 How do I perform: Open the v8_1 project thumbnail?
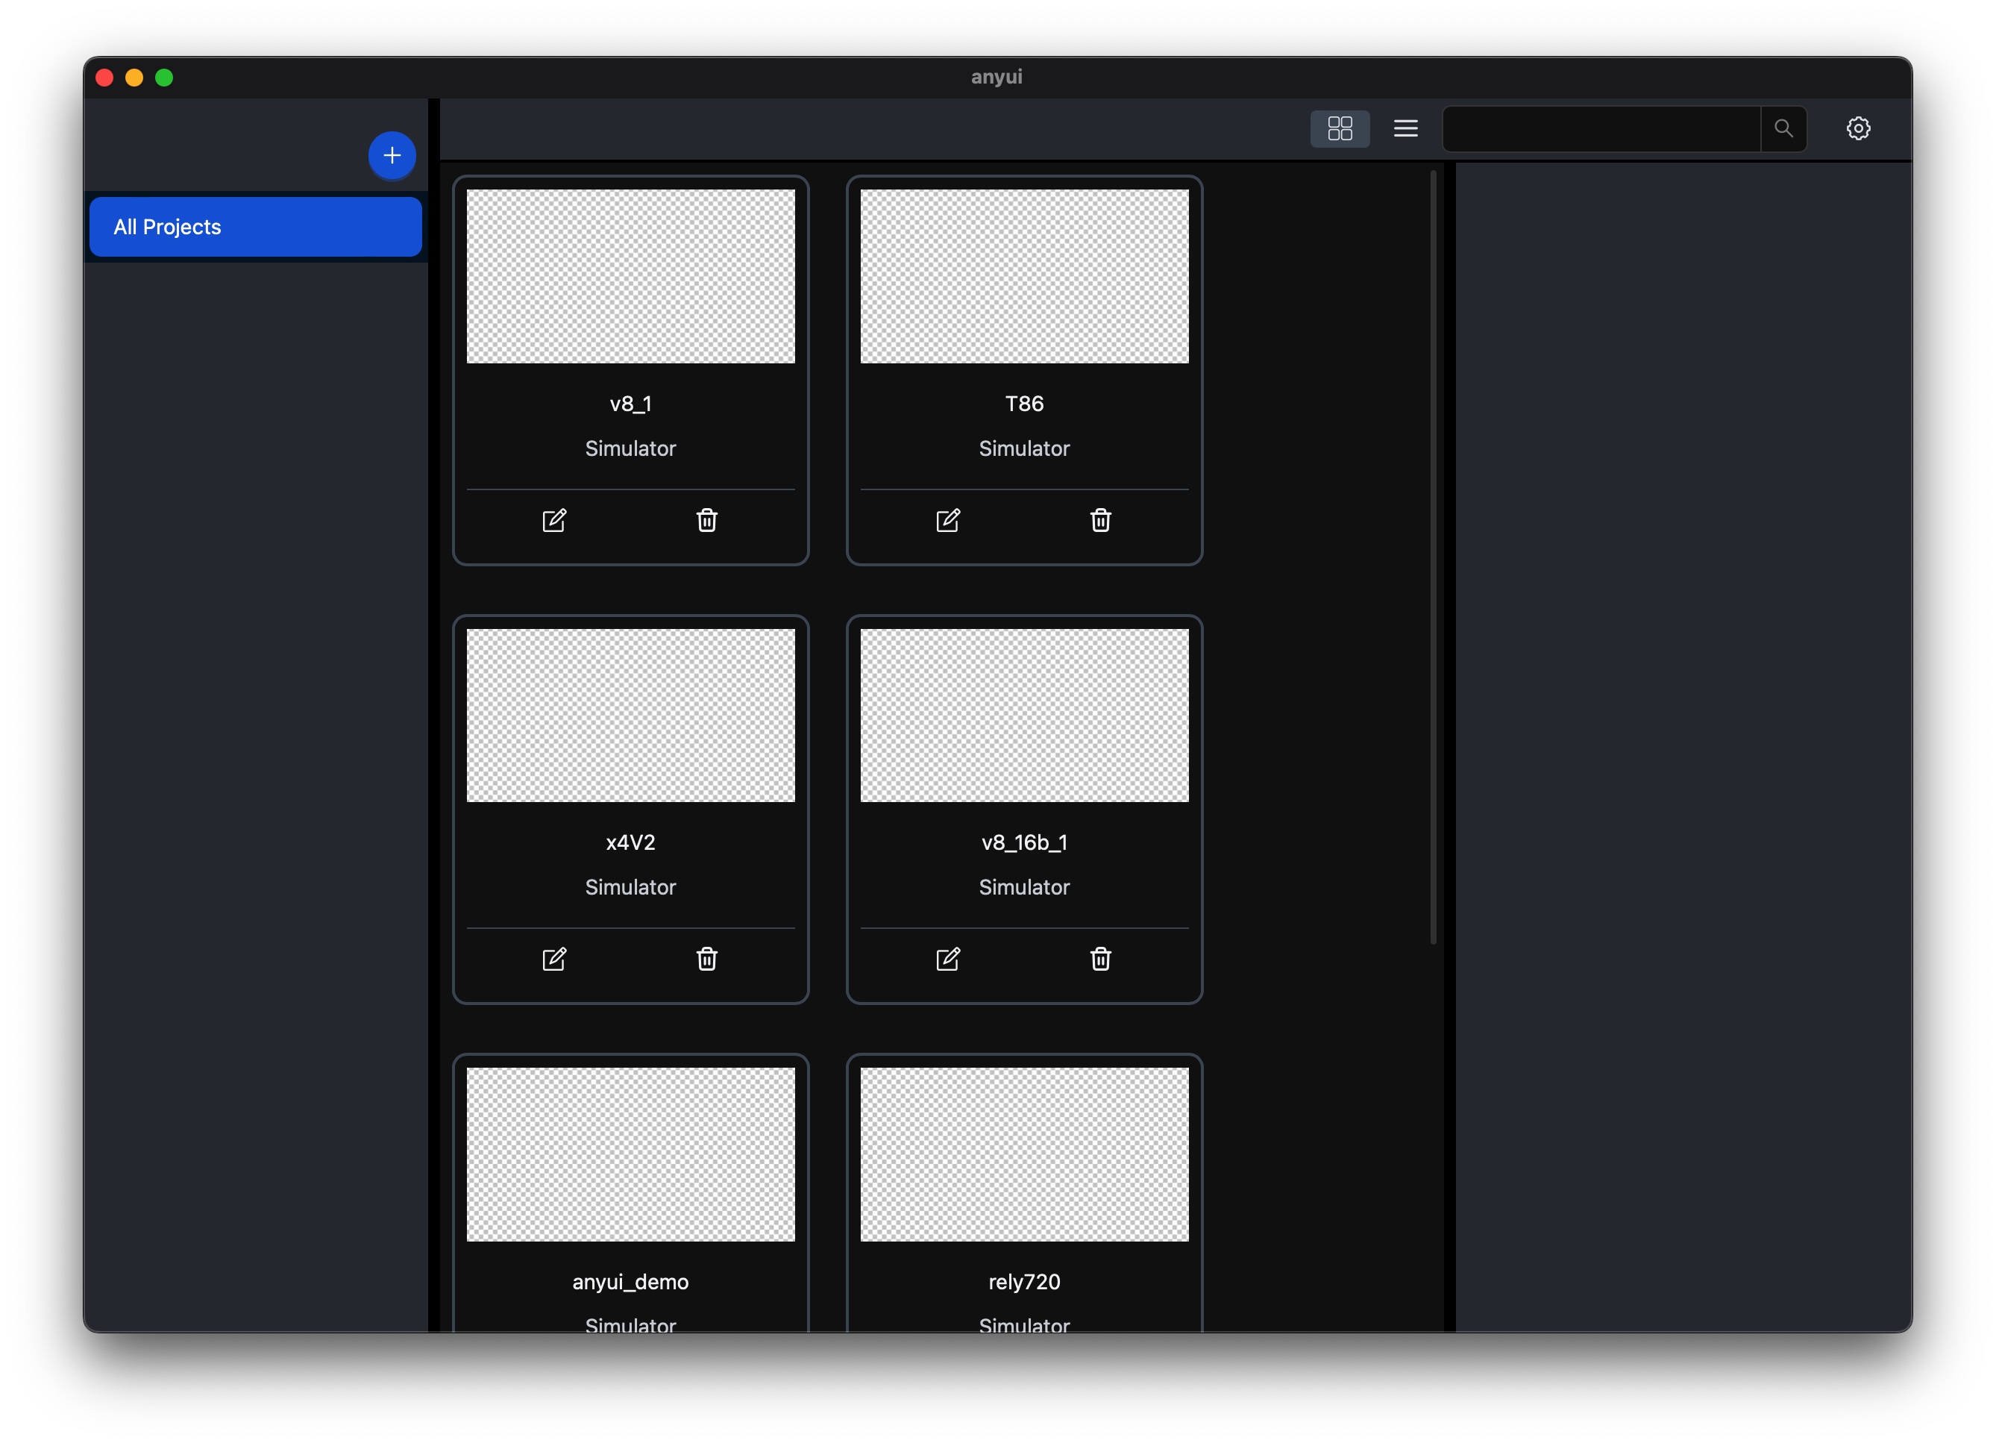[x=630, y=277]
